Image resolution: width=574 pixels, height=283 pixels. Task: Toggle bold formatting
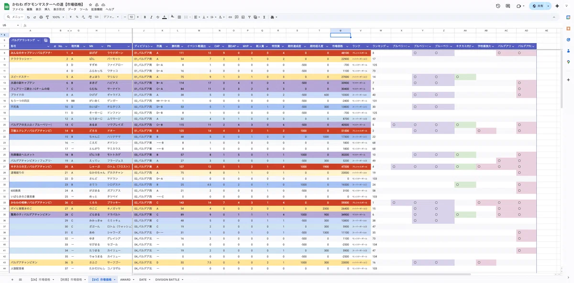point(144,17)
